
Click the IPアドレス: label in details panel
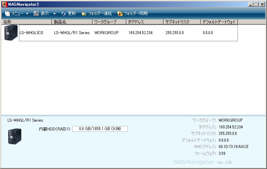[x=208, y=127]
